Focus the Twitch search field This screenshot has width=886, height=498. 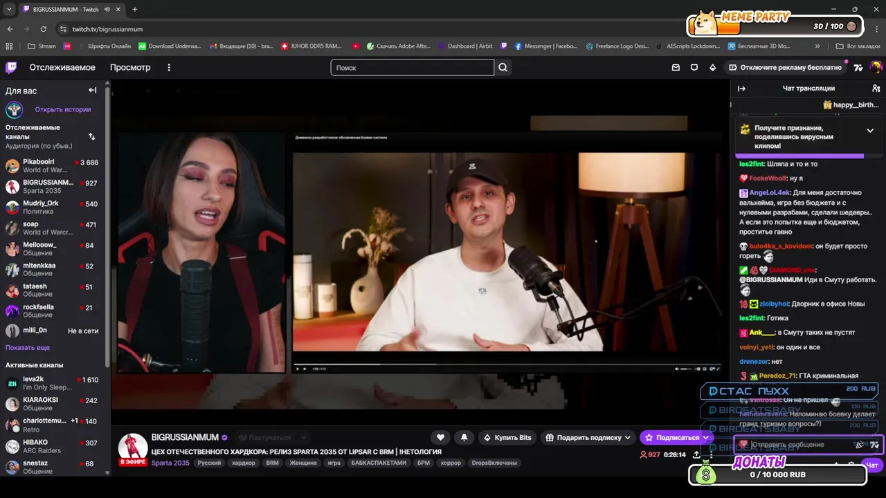click(x=413, y=67)
